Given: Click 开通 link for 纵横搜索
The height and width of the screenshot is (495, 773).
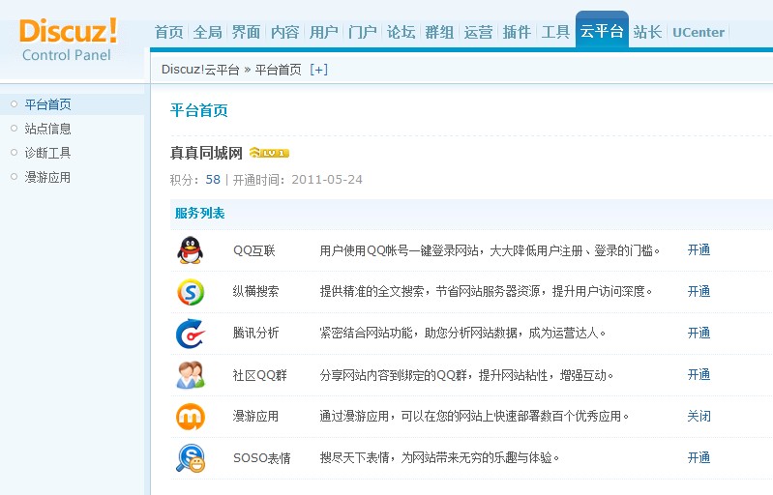Looking at the screenshot, I should coord(699,292).
